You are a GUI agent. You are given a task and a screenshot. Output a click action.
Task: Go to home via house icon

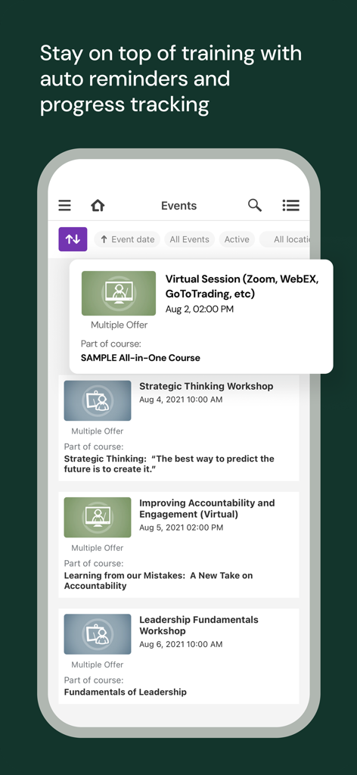pos(98,205)
